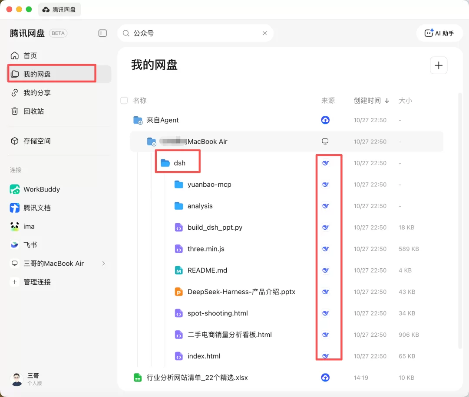Screen dimensions: 469x397
Task: Click the source icon on README.md row
Action: pos(325,270)
